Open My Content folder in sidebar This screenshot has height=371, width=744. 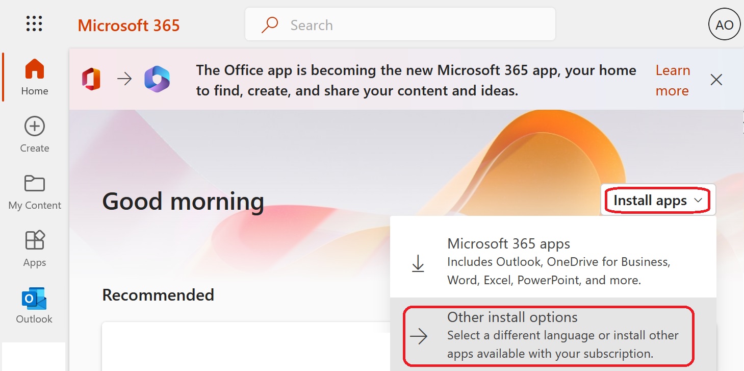pyautogui.click(x=35, y=192)
